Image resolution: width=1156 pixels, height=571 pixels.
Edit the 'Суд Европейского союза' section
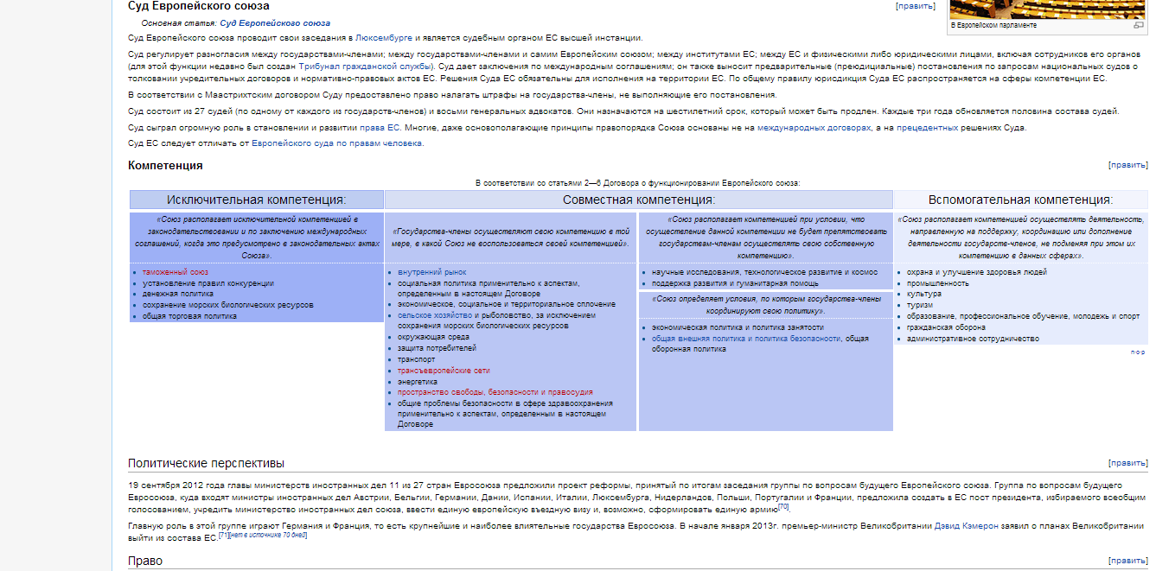tap(915, 6)
